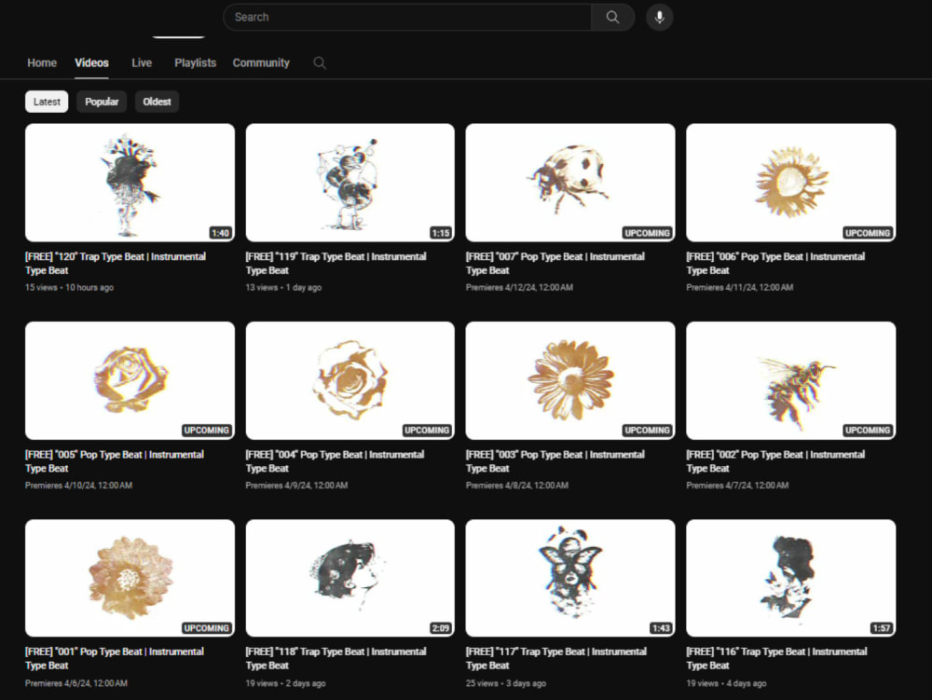
Task: Sort videos by Popular
Action: pos(102,102)
